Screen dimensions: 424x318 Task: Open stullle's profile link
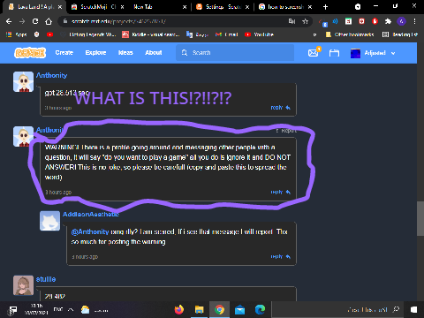46,279
